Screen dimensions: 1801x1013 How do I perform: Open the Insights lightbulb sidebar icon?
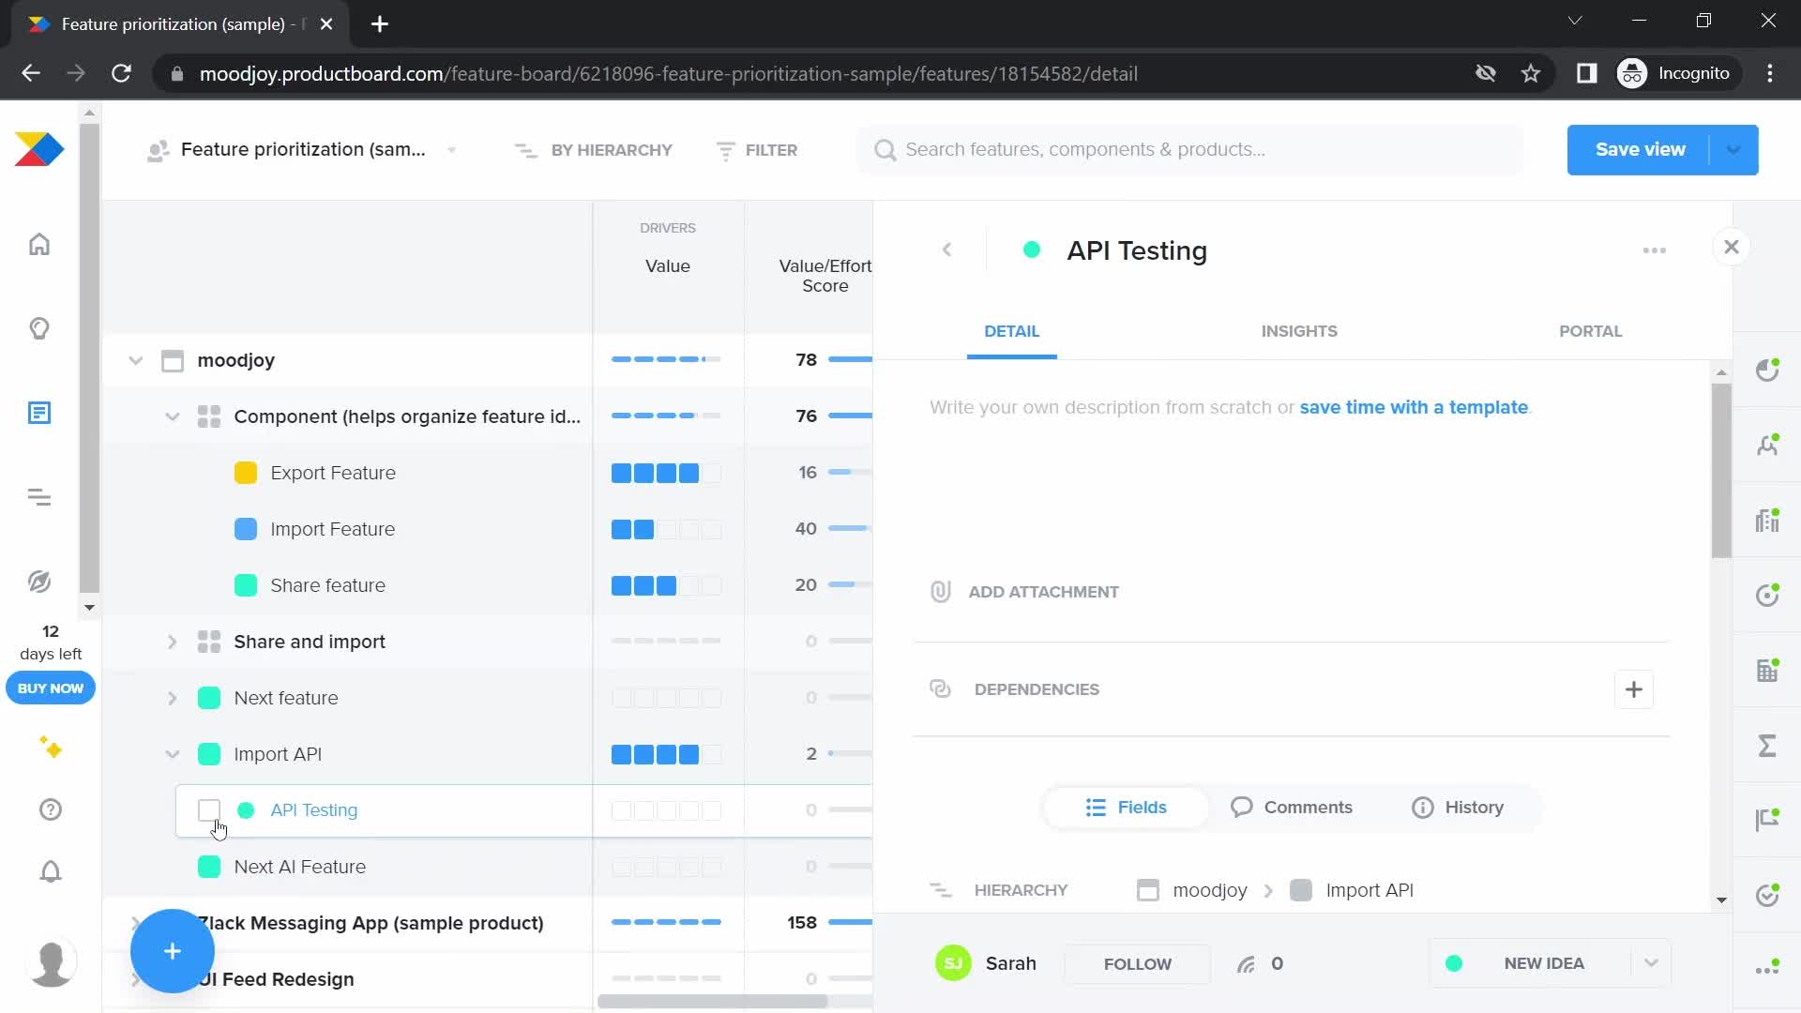point(39,328)
